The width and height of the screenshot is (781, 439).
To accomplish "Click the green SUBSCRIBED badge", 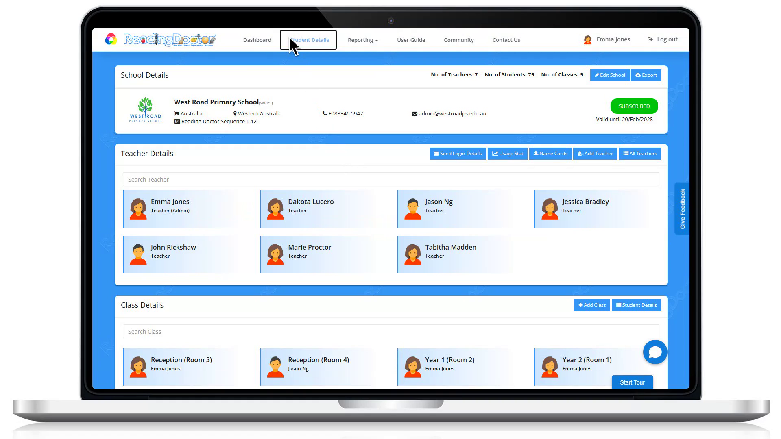I will click(634, 106).
